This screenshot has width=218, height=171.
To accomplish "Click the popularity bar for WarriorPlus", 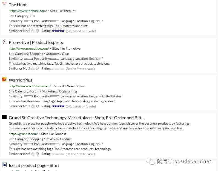I will 55,96.
